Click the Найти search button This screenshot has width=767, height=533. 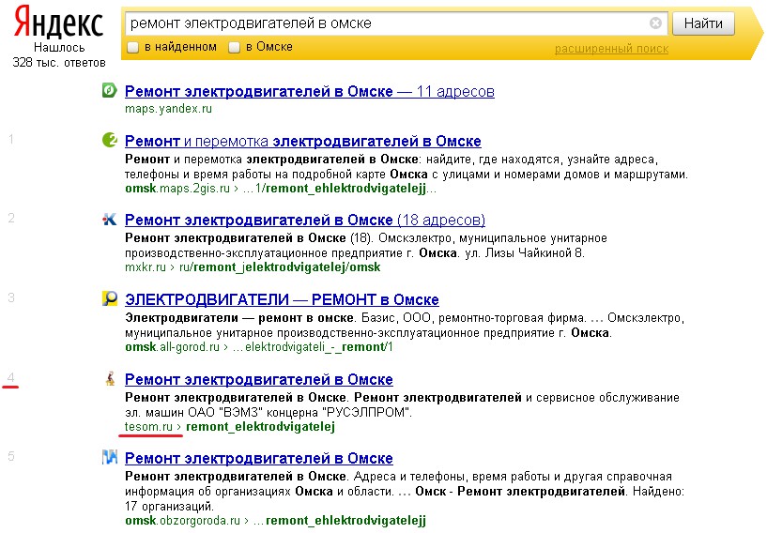point(703,23)
